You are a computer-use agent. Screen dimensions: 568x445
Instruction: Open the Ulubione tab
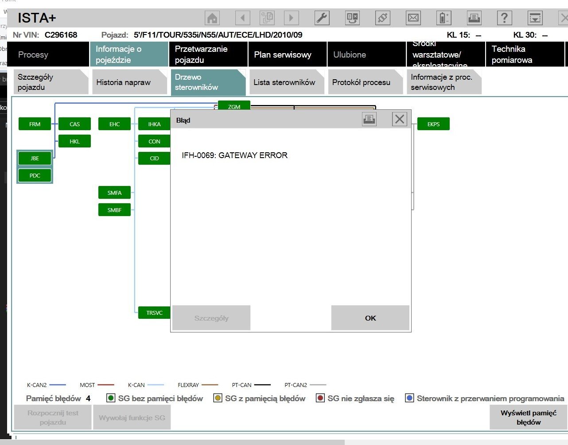pyautogui.click(x=367, y=54)
